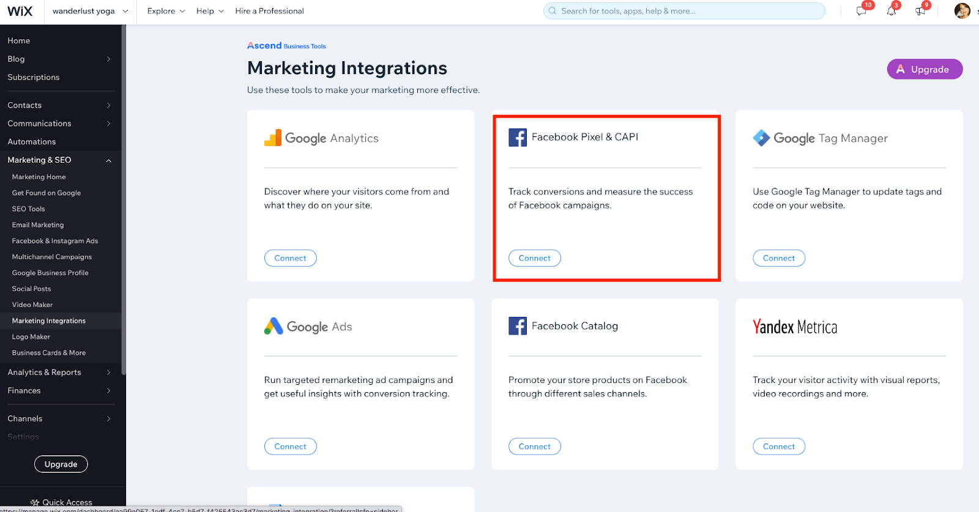The image size is (979, 512).
Task: Click the Yandex Metrica logo
Action: 795,327
